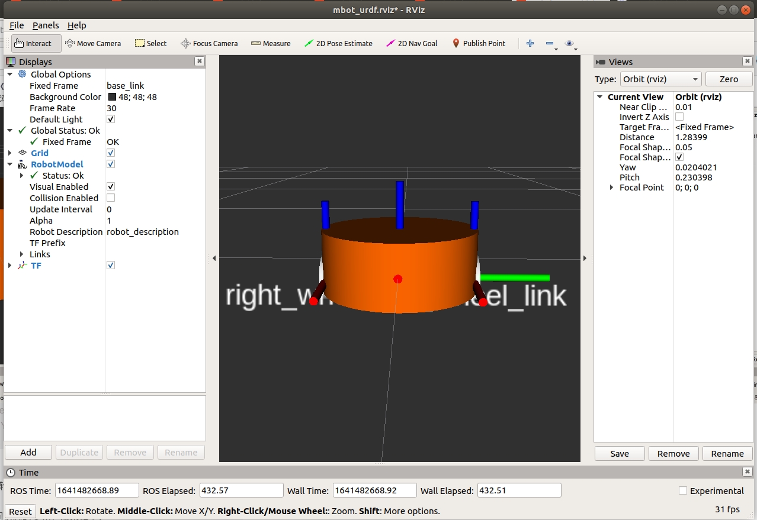The image size is (757, 520).
Task: Pick the 2D Nav Goal tool
Action: click(x=412, y=43)
